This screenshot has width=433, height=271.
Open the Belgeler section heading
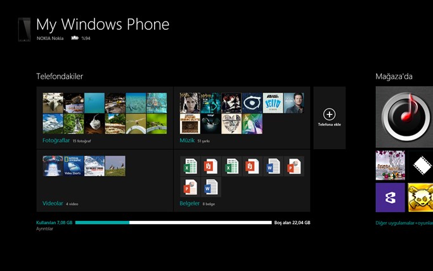click(x=190, y=203)
